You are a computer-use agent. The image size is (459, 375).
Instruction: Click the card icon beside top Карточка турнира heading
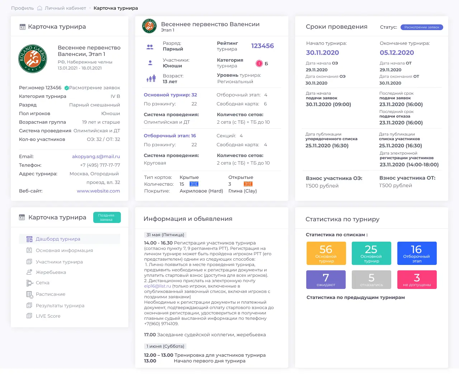pos(22,27)
